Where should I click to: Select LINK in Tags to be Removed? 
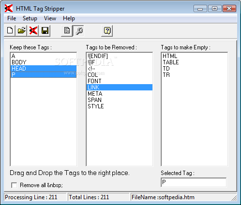(x=120, y=88)
